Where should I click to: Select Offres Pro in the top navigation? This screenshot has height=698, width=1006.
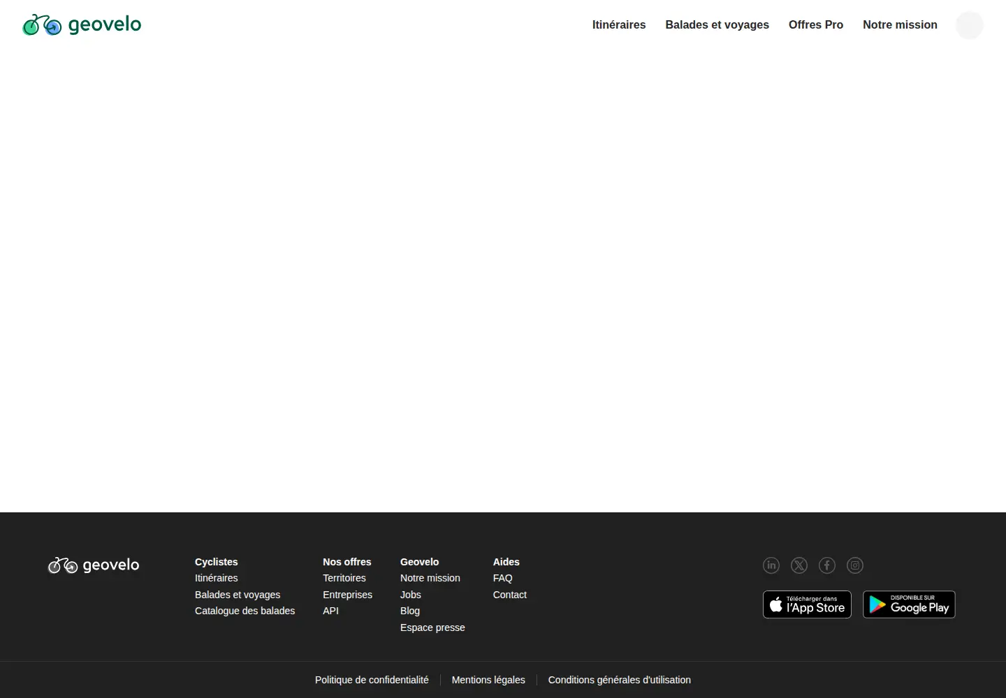pos(816,25)
